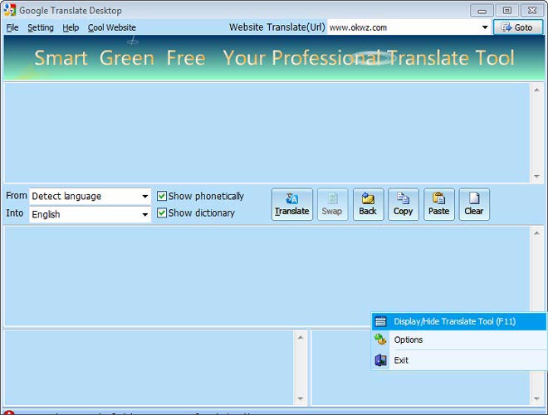
Task: Expand the Website Translate URL dropdown
Action: 485,27
